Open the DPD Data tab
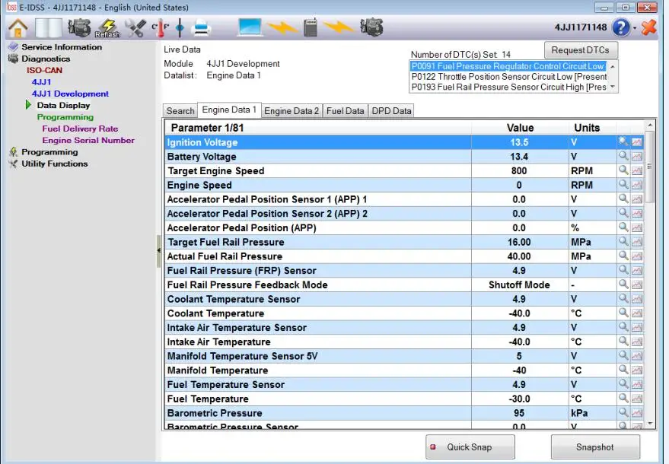Image resolution: width=669 pixels, height=464 pixels. (391, 111)
